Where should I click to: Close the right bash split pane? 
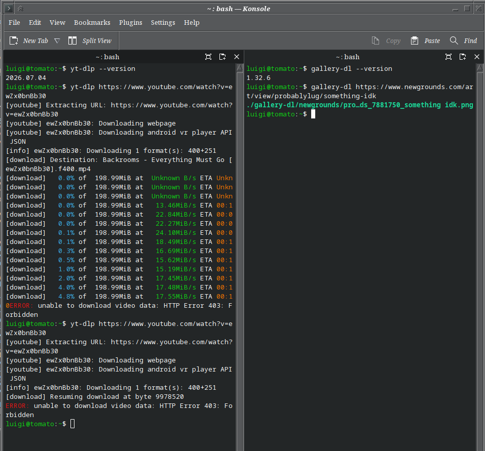click(477, 57)
